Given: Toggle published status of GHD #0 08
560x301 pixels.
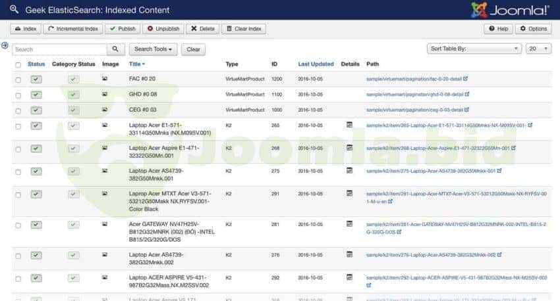Looking at the screenshot, I should (36, 95).
